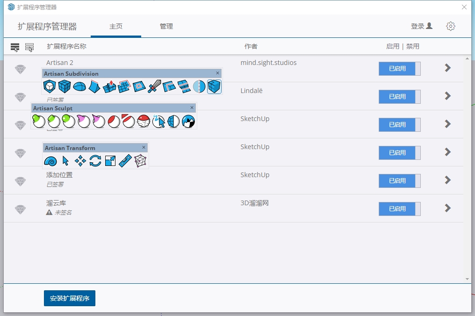Switch to the 主页 tab

pyautogui.click(x=116, y=26)
